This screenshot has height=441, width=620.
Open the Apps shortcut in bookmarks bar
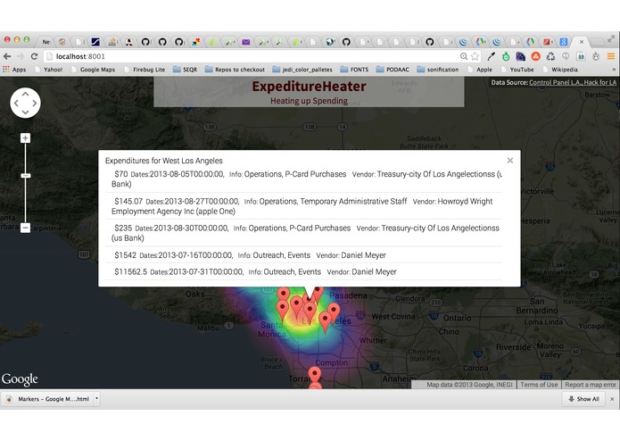[14, 70]
